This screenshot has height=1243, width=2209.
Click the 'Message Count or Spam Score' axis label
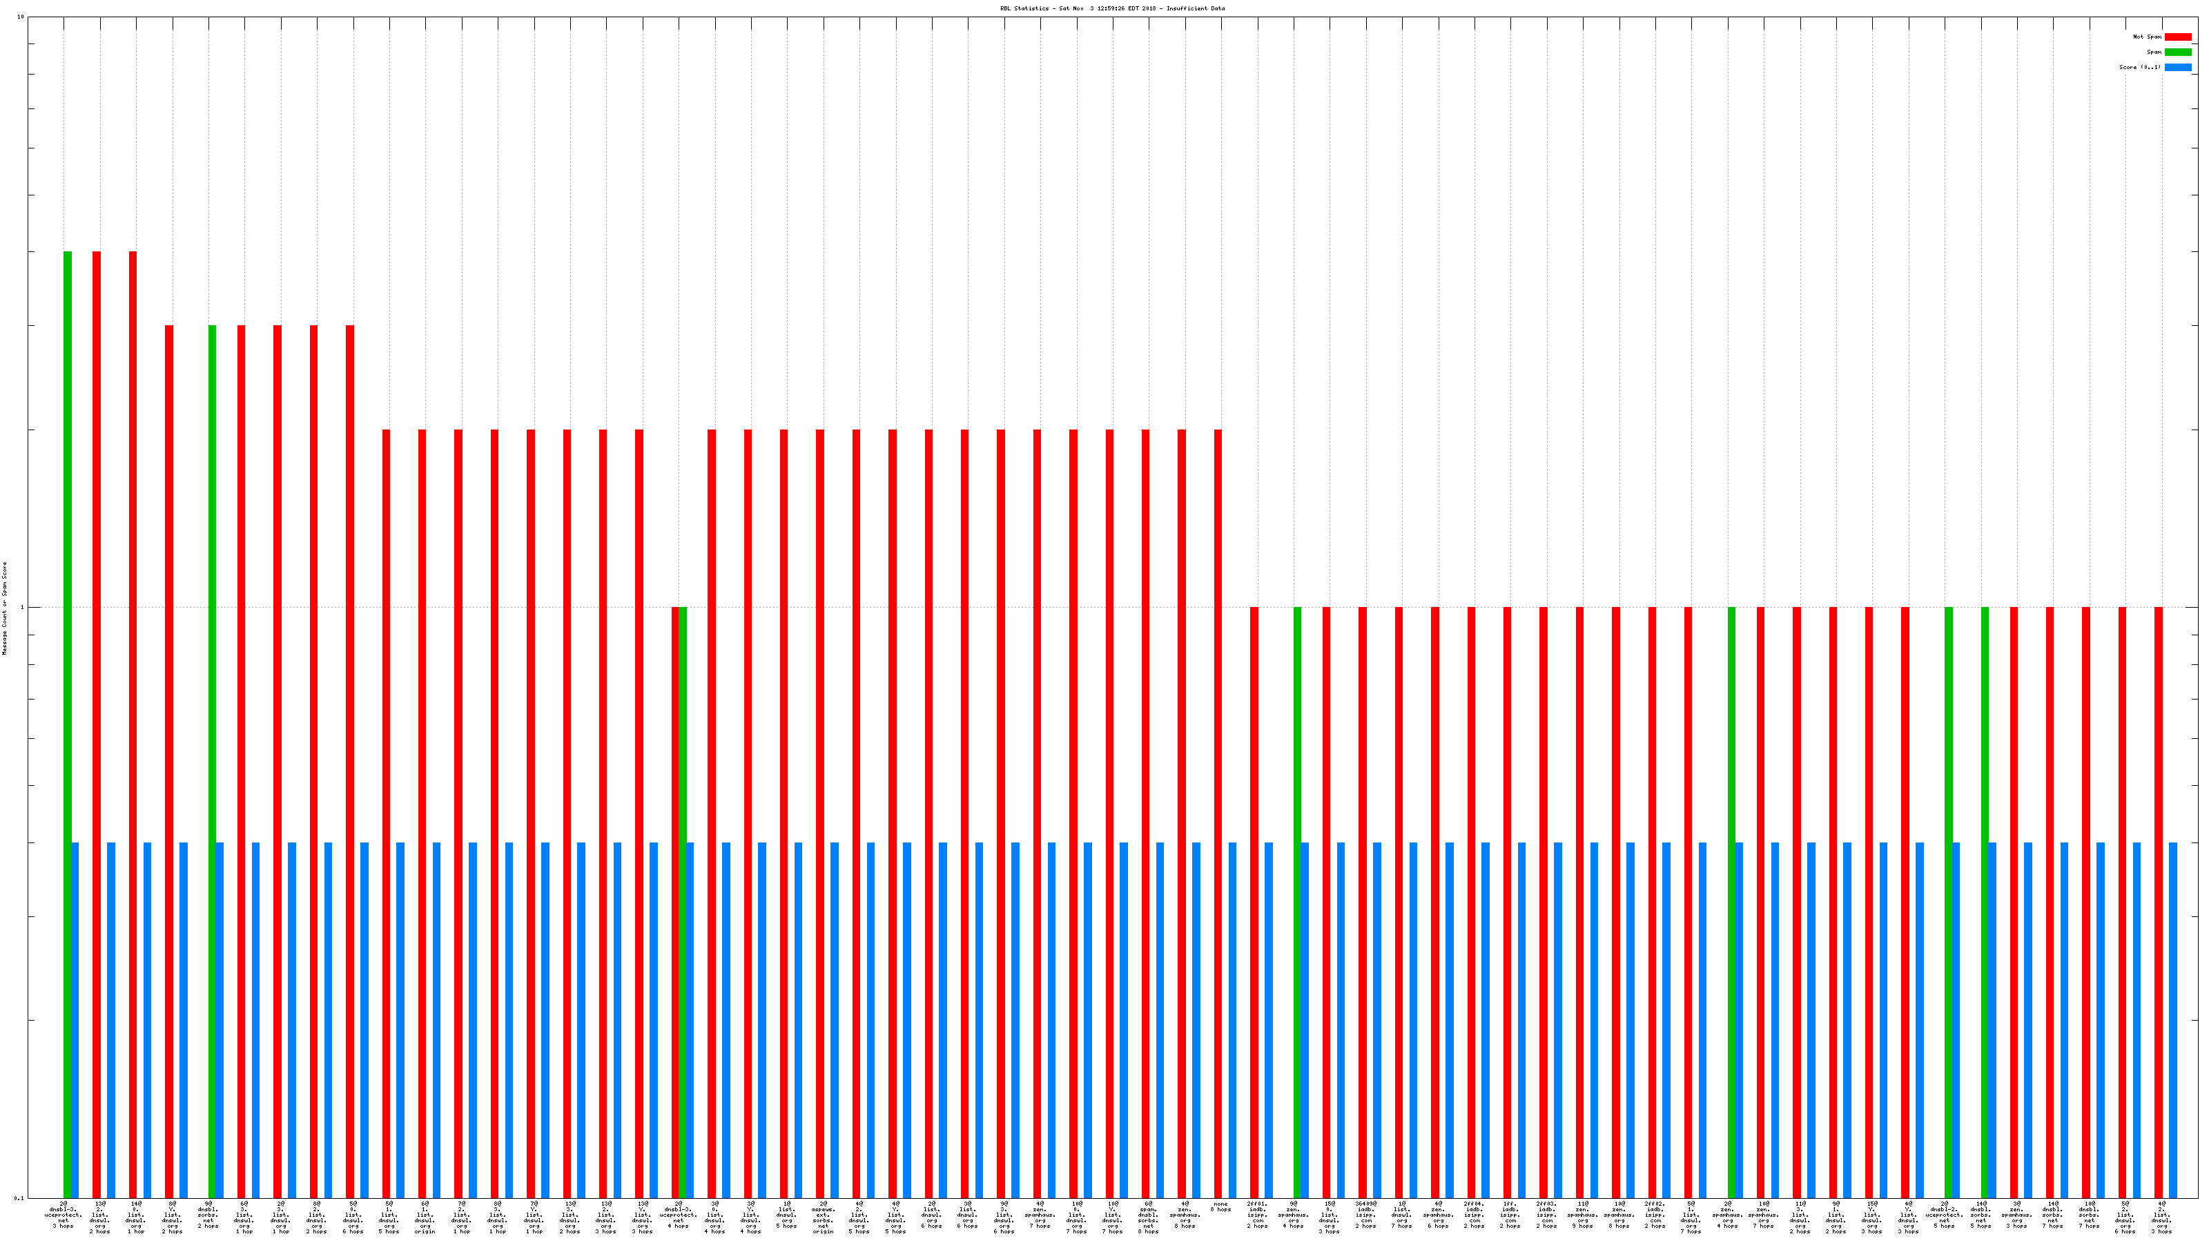pos(4,608)
